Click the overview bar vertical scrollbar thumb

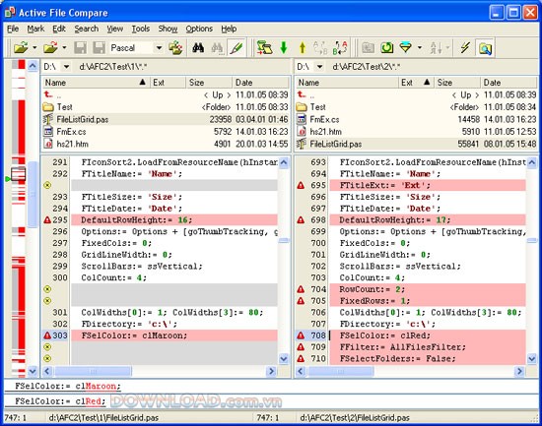(x=33, y=194)
